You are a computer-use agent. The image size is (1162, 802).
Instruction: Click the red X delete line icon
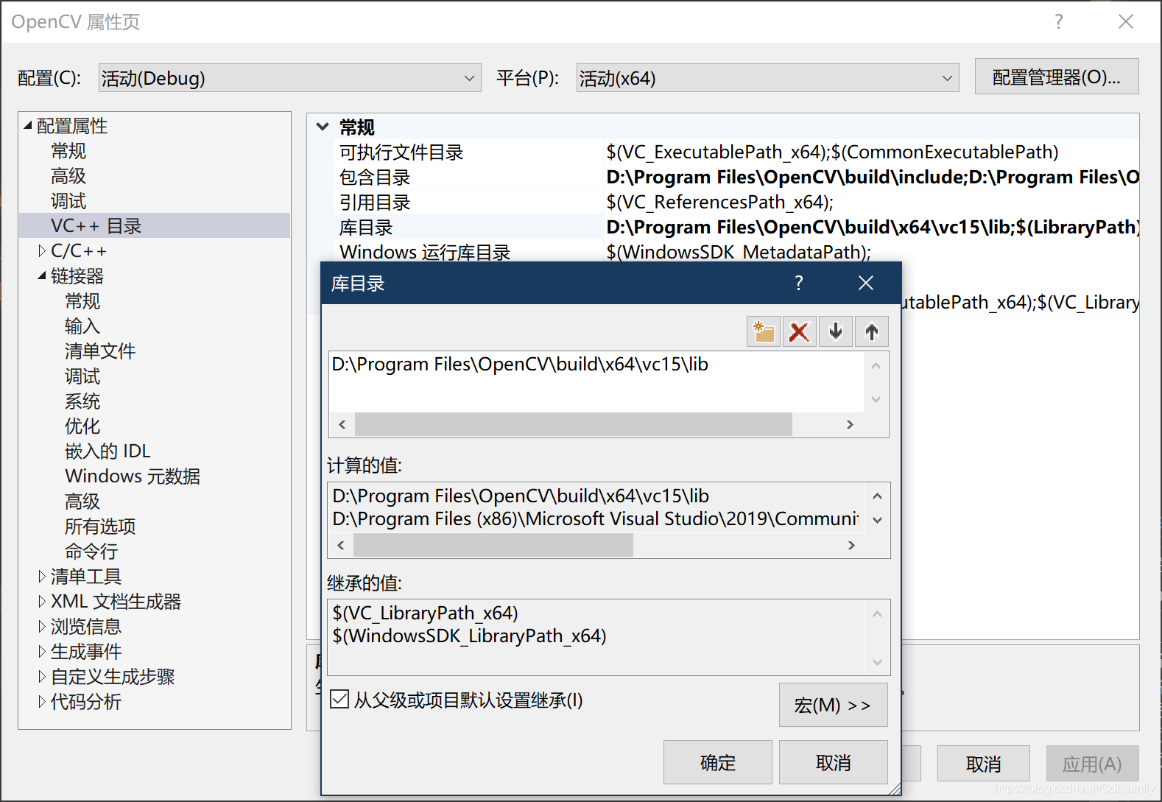(799, 331)
